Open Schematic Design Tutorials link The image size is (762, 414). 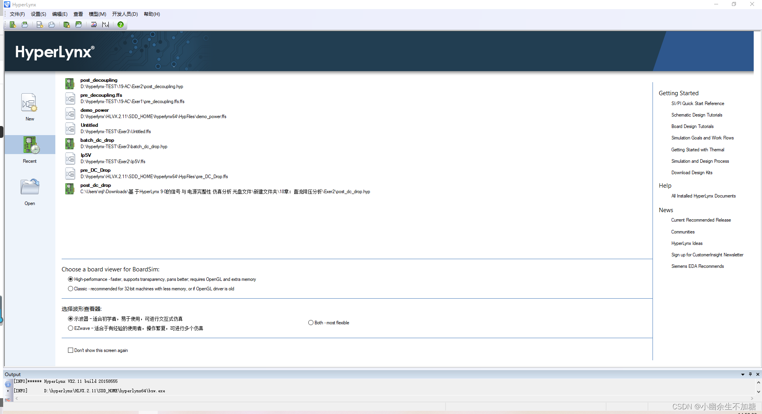(696, 115)
